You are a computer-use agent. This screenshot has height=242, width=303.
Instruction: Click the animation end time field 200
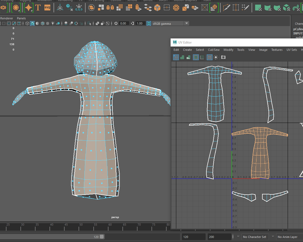pos(219,237)
